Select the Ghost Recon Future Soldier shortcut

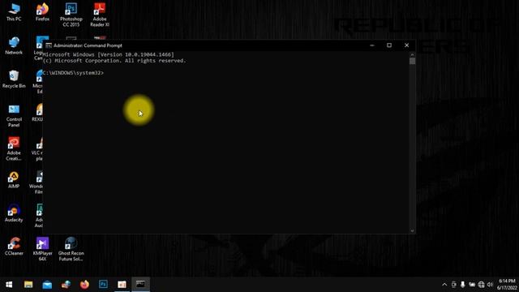point(71,249)
